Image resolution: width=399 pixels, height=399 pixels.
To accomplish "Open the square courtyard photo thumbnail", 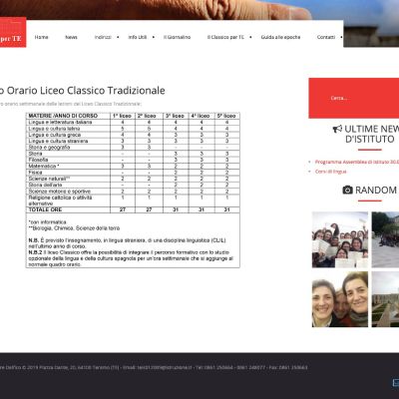I will [385, 239].
